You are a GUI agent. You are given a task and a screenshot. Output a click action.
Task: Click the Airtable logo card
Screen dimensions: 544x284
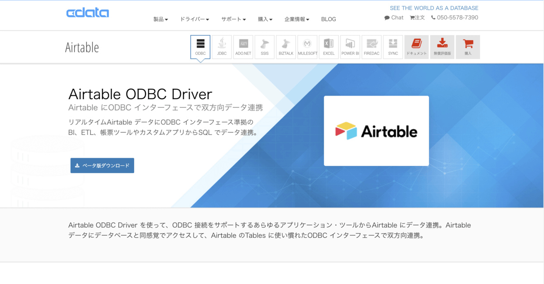pyautogui.click(x=376, y=131)
